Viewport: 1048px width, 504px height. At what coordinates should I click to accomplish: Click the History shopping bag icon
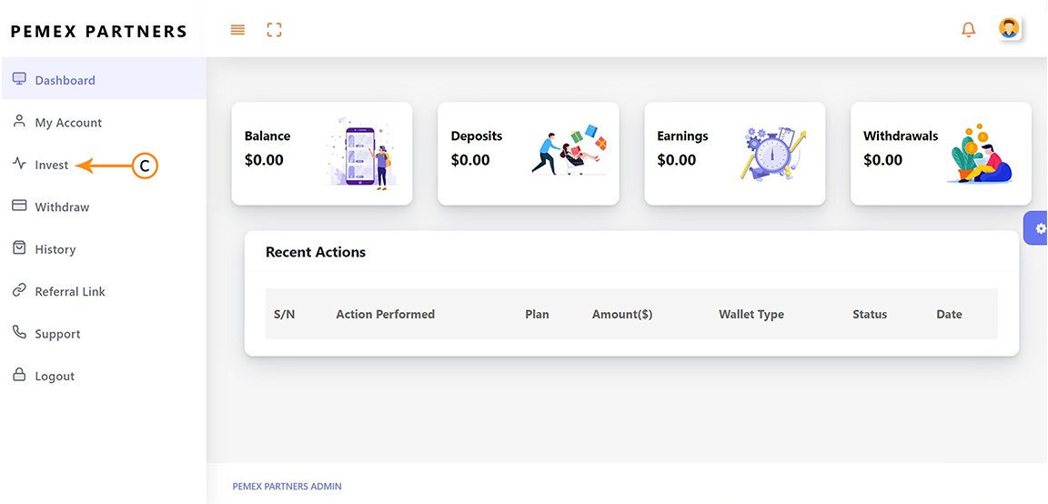click(19, 248)
